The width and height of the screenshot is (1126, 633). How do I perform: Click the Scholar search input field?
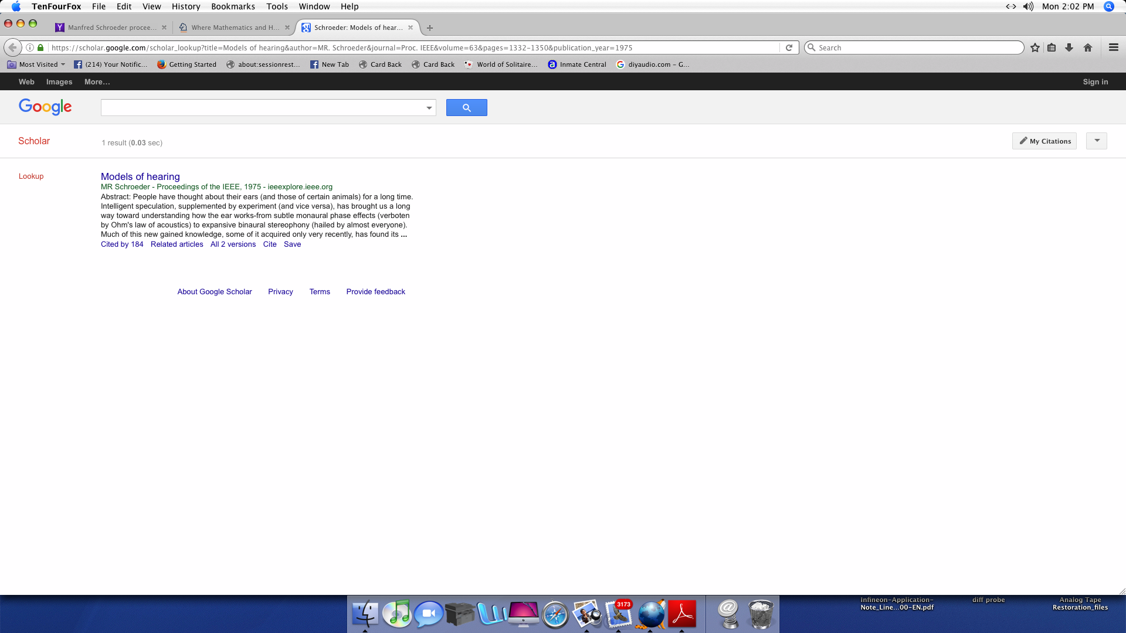263,108
